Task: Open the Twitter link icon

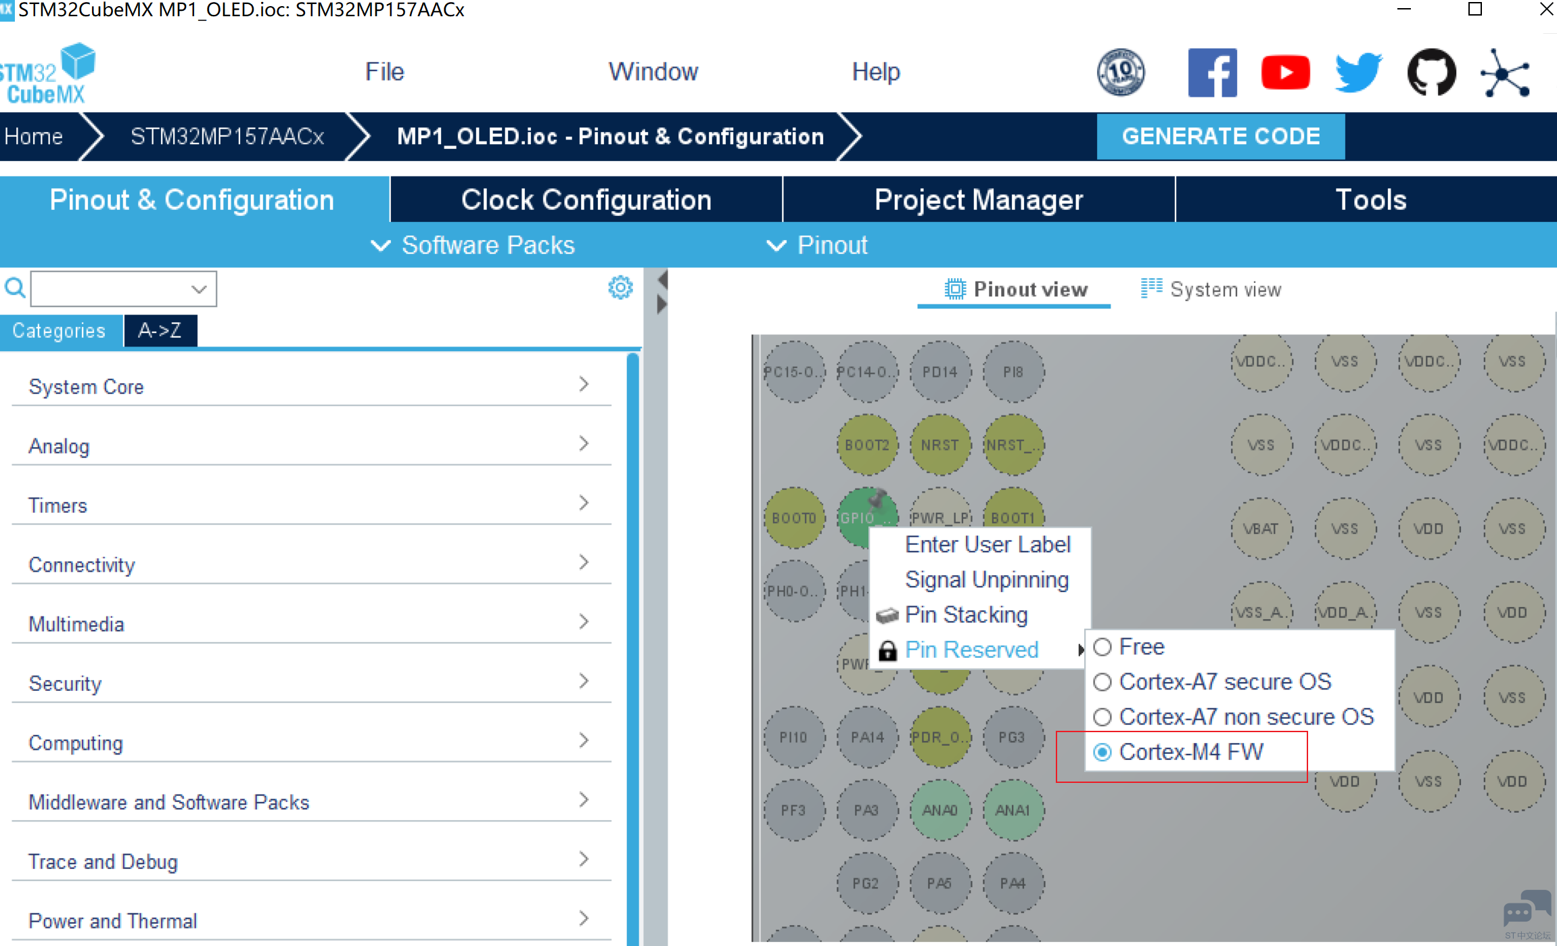Action: point(1359,72)
